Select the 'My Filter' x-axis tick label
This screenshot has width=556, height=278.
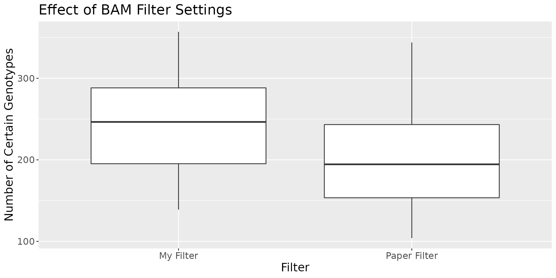click(178, 256)
